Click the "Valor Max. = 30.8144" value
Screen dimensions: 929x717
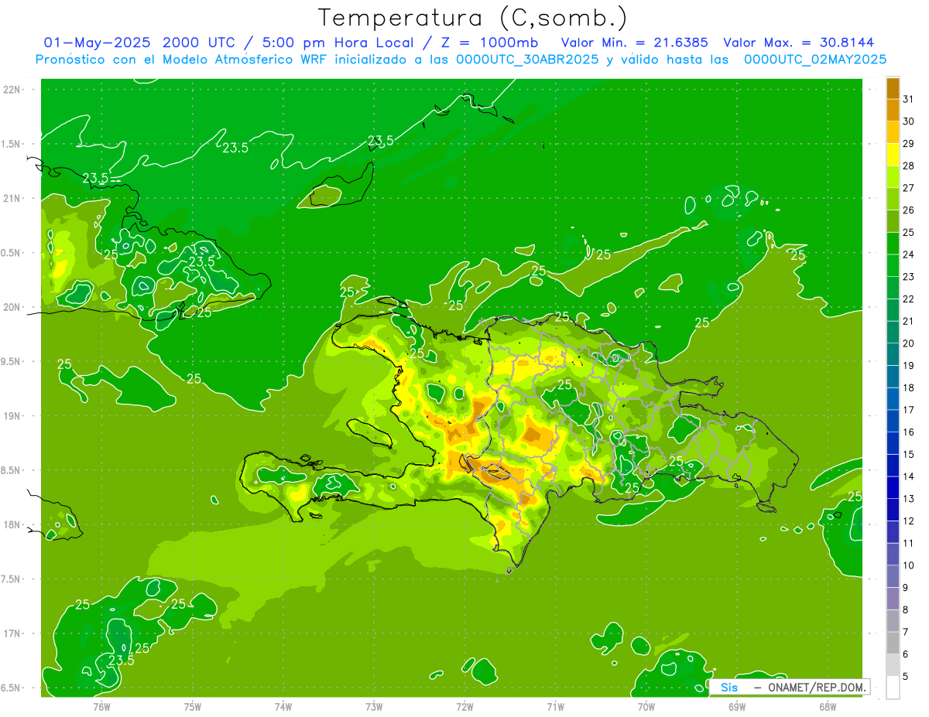799,43
